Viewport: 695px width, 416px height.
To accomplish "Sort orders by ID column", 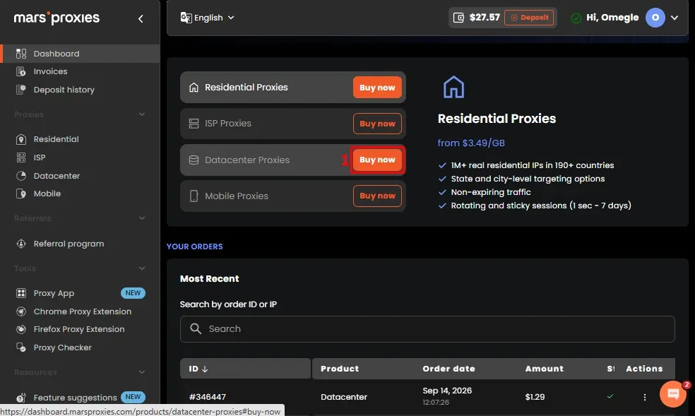I will (245, 369).
